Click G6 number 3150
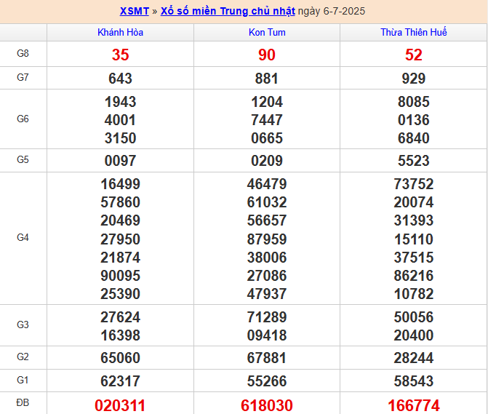This screenshot has width=488, height=414. 121,138
